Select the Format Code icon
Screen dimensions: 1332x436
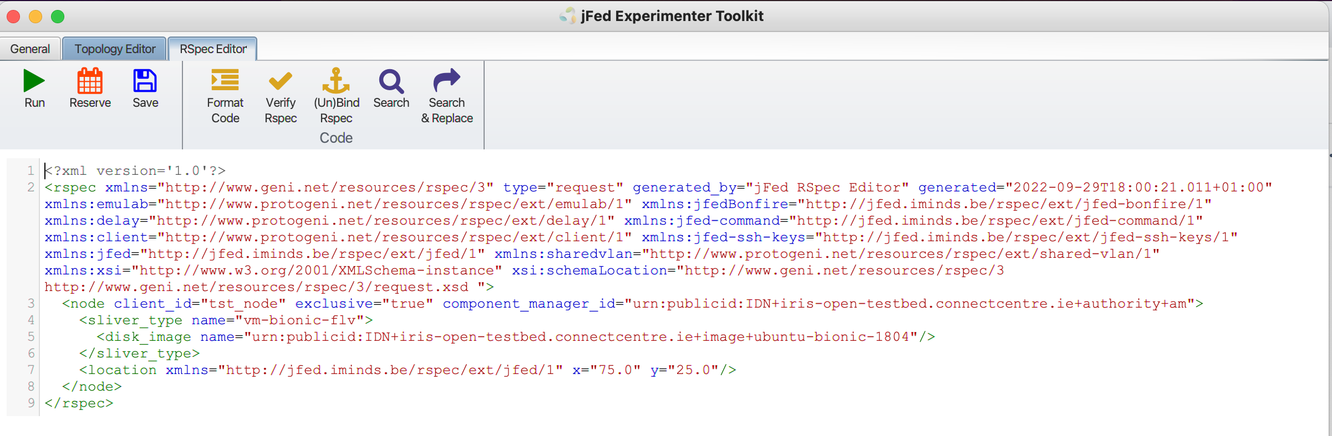click(x=225, y=80)
